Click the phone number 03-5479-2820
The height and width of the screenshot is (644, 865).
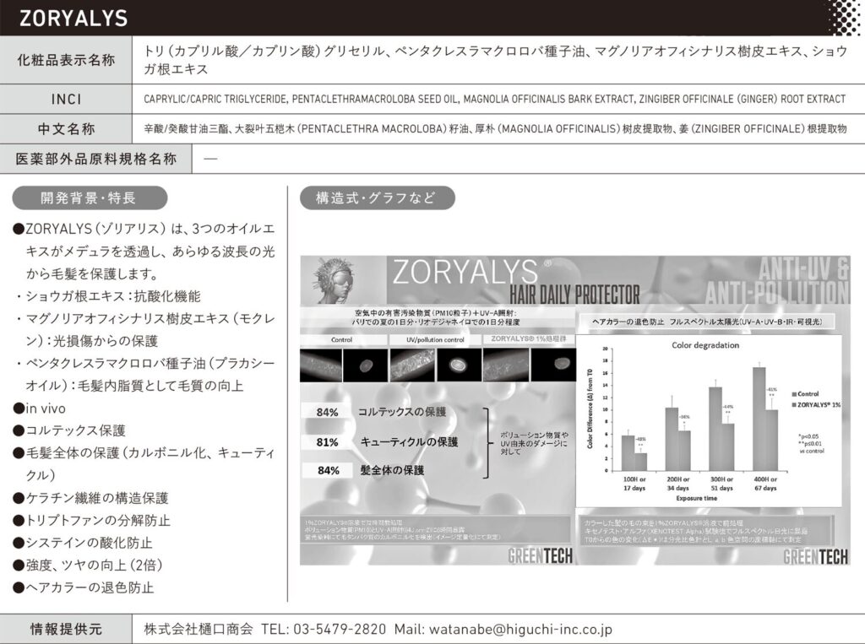click(340, 629)
